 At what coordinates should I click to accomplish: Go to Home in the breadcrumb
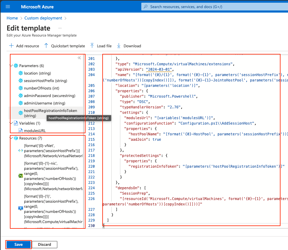[12, 18]
